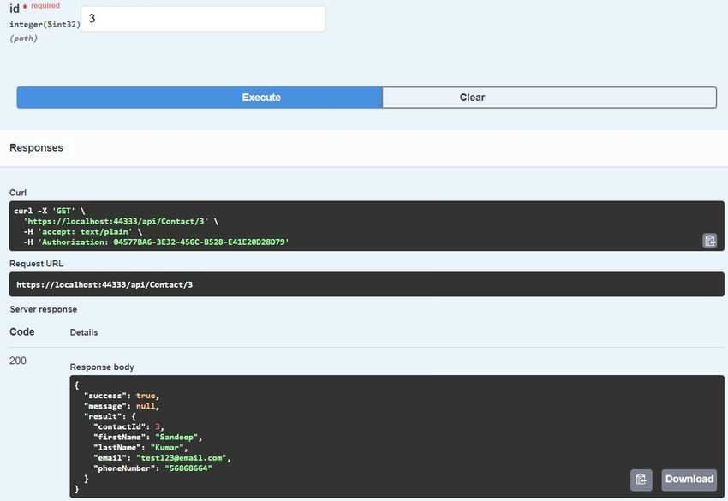This screenshot has height=501, width=728.
Task: Copy the Response body JSON
Action: coord(640,479)
